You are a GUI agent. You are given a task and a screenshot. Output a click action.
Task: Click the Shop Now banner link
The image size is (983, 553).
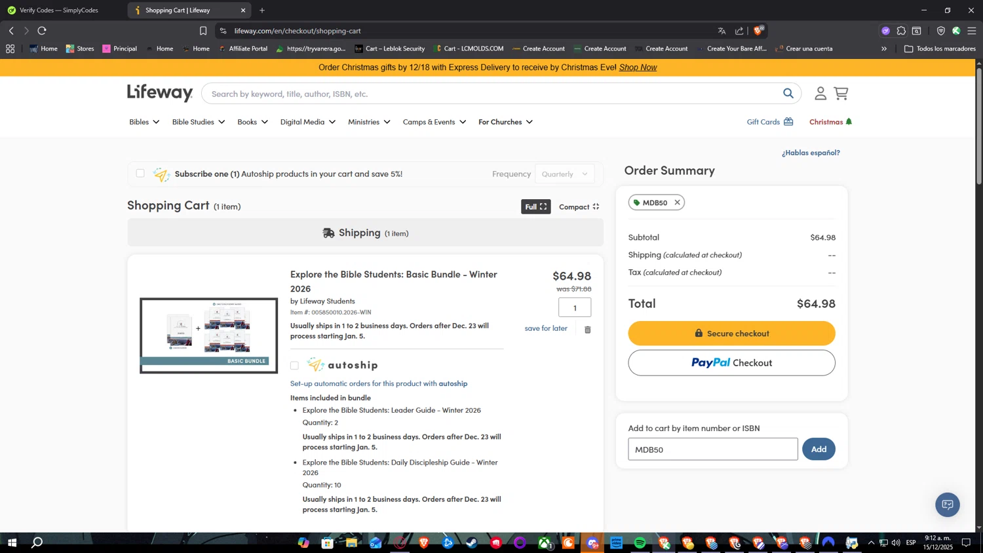tap(638, 67)
